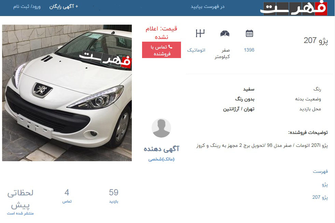Viewport: 335px width, 223px height.
Task: Click the 'قیمت: اعلام نشده' price text
Action: pyautogui.click(x=161, y=33)
